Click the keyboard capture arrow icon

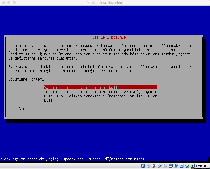tap(193, 166)
